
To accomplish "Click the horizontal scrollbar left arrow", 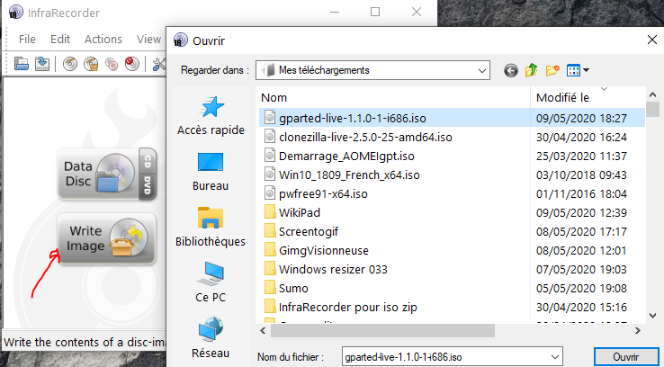I will 263,331.
